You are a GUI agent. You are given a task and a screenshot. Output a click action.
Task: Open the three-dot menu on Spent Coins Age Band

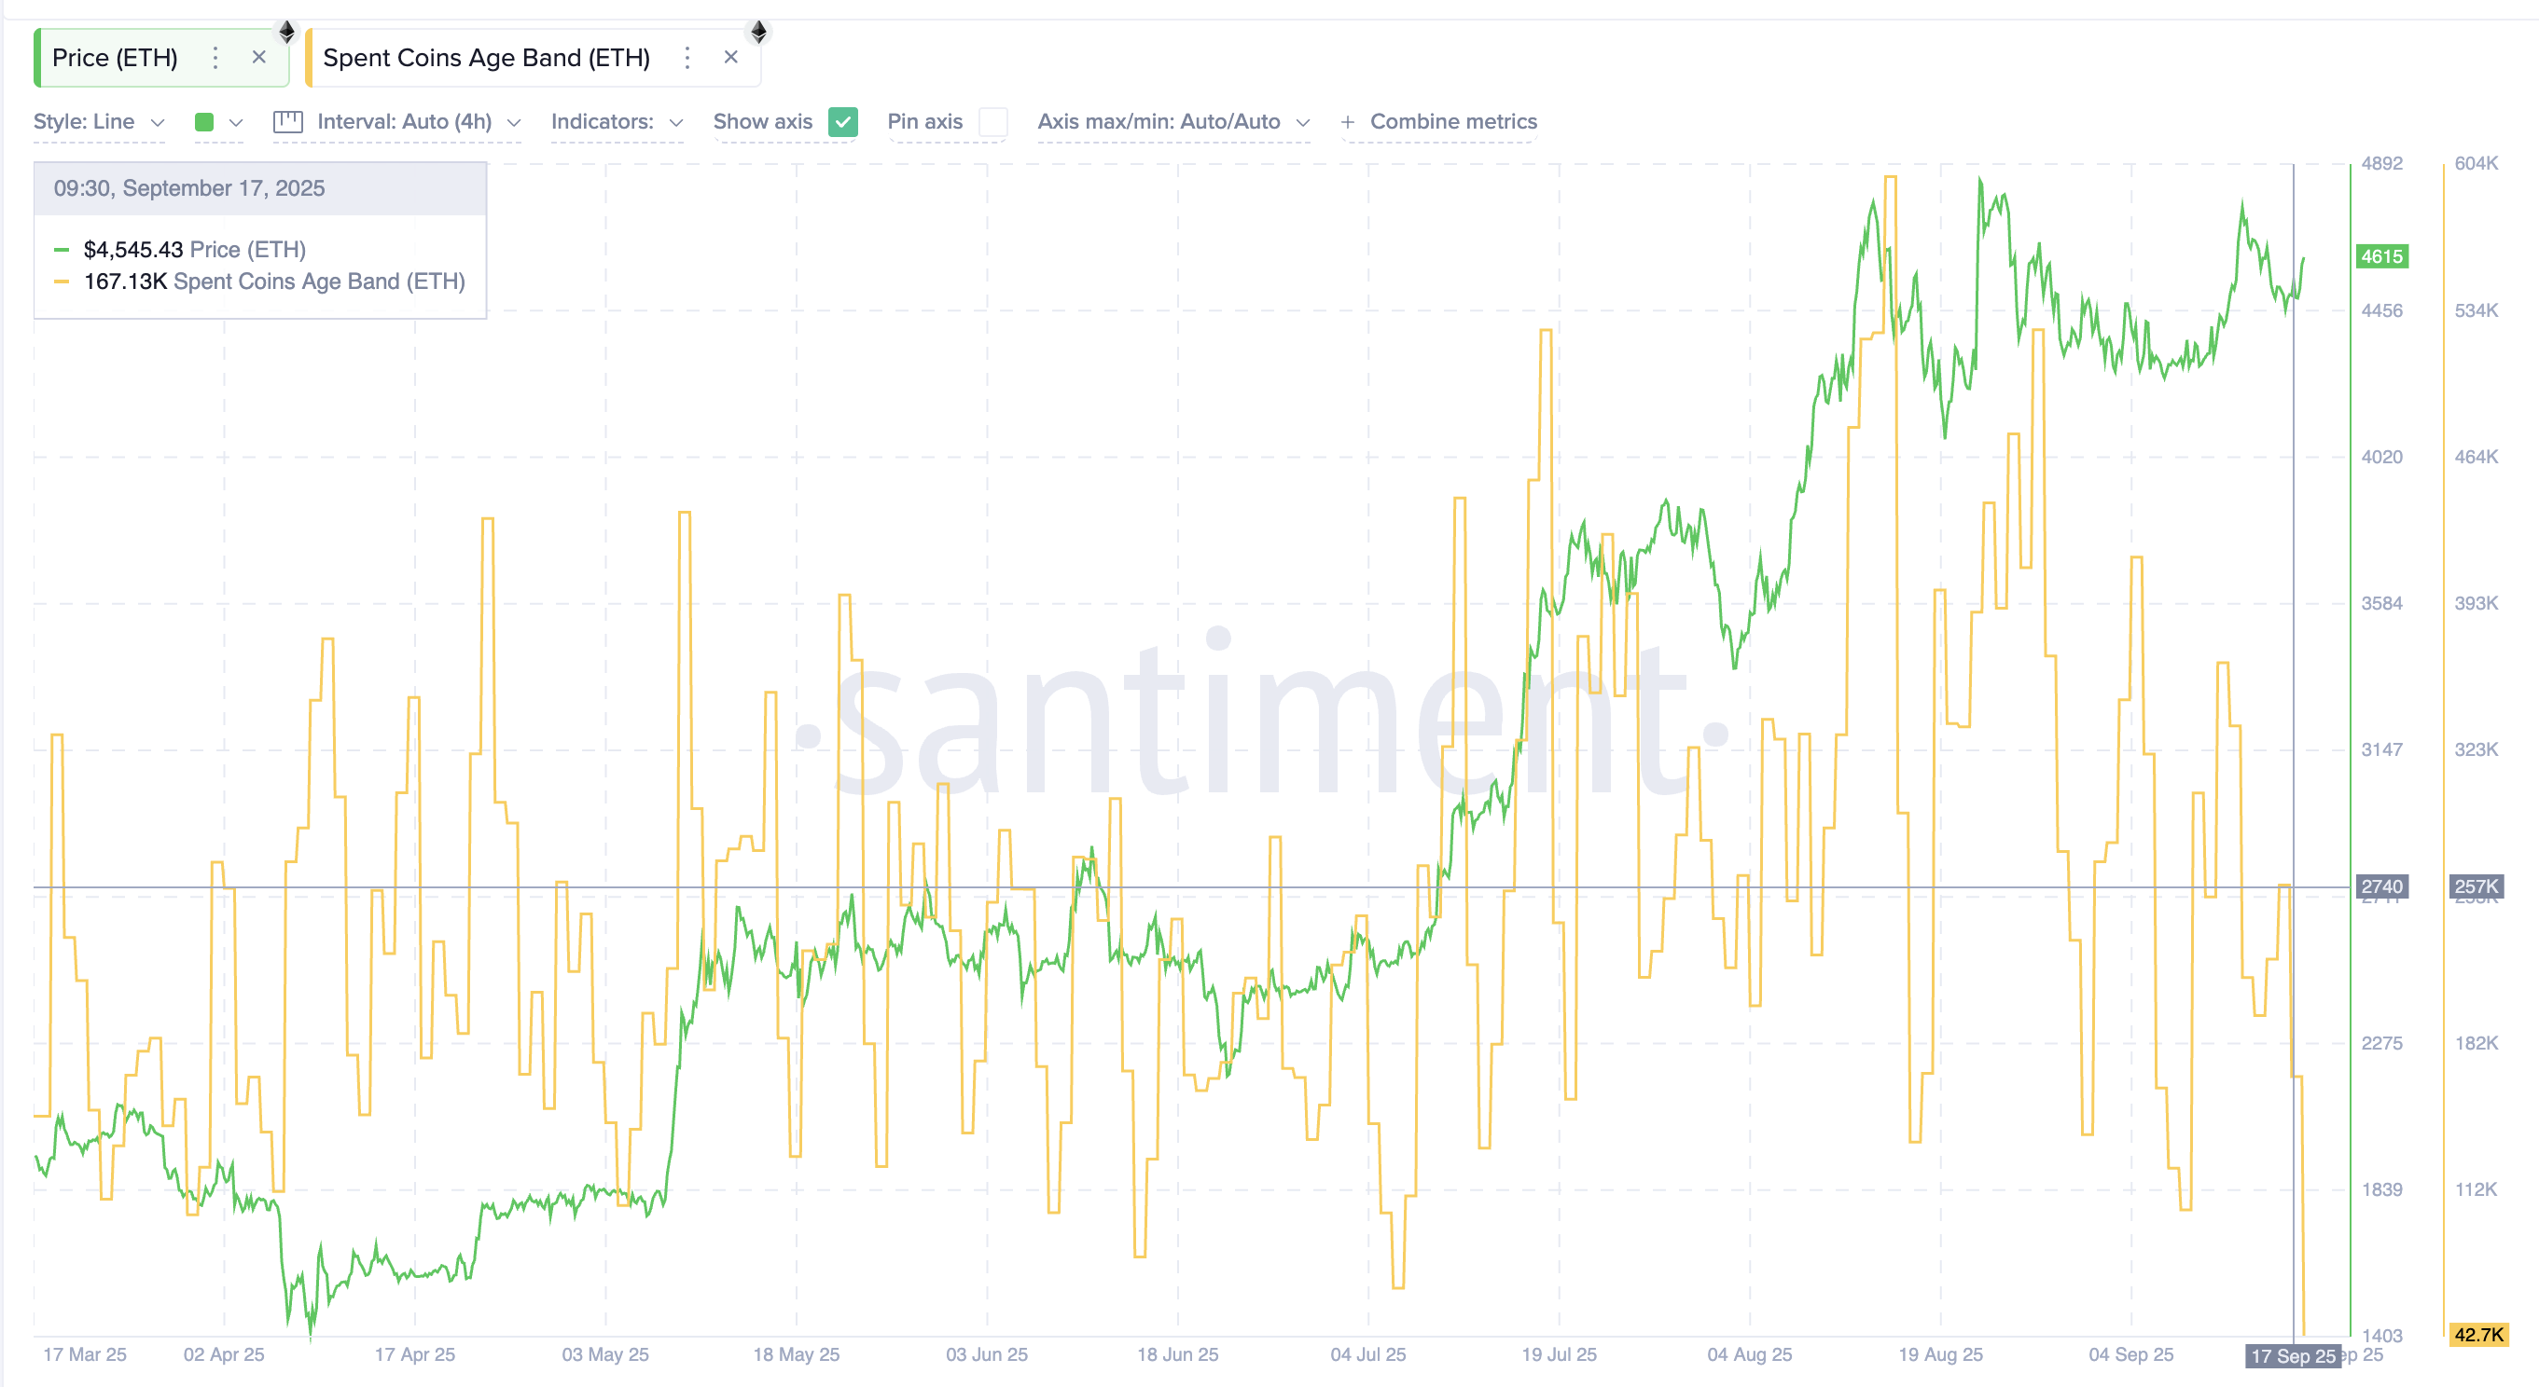pyautogui.click(x=687, y=58)
